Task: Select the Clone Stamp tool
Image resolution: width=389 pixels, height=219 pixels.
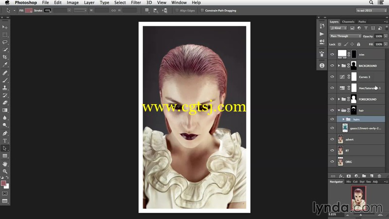Action: (5, 88)
